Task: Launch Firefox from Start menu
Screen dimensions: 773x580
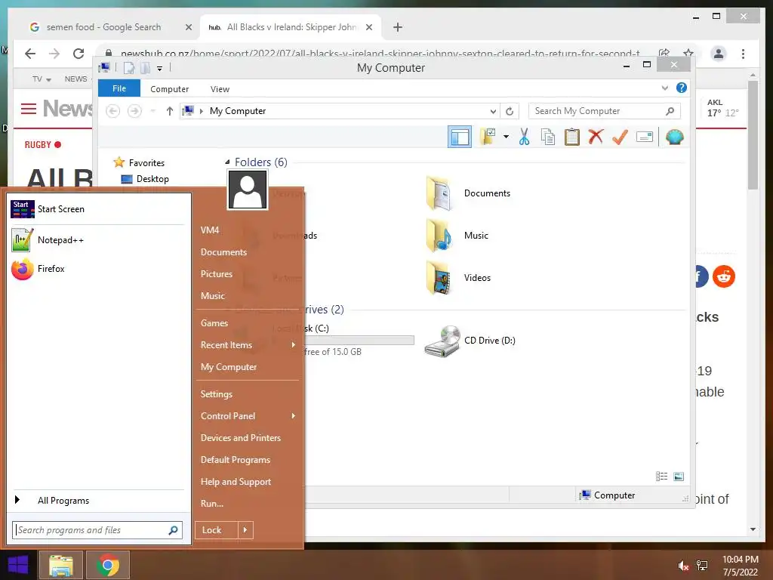Action: coord(97,269)
